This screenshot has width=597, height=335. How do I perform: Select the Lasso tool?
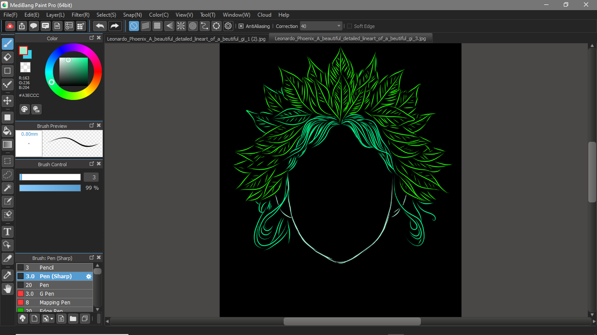(7, 174)
